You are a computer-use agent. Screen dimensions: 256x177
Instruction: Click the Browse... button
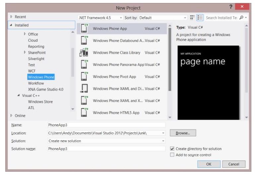tap(183, 133)
